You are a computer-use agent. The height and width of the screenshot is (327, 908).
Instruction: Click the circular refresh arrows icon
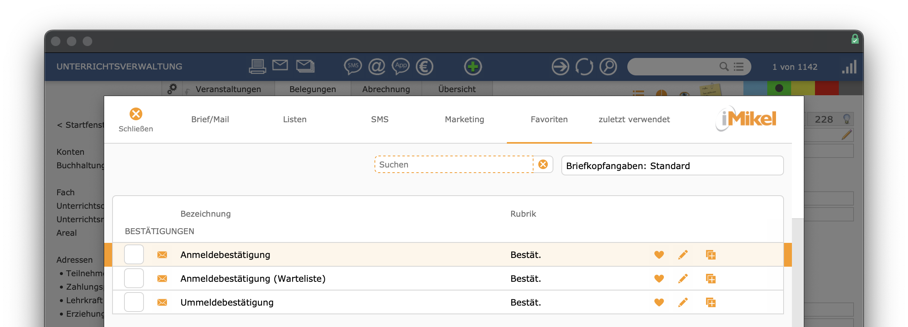click(x=584, y=66)
